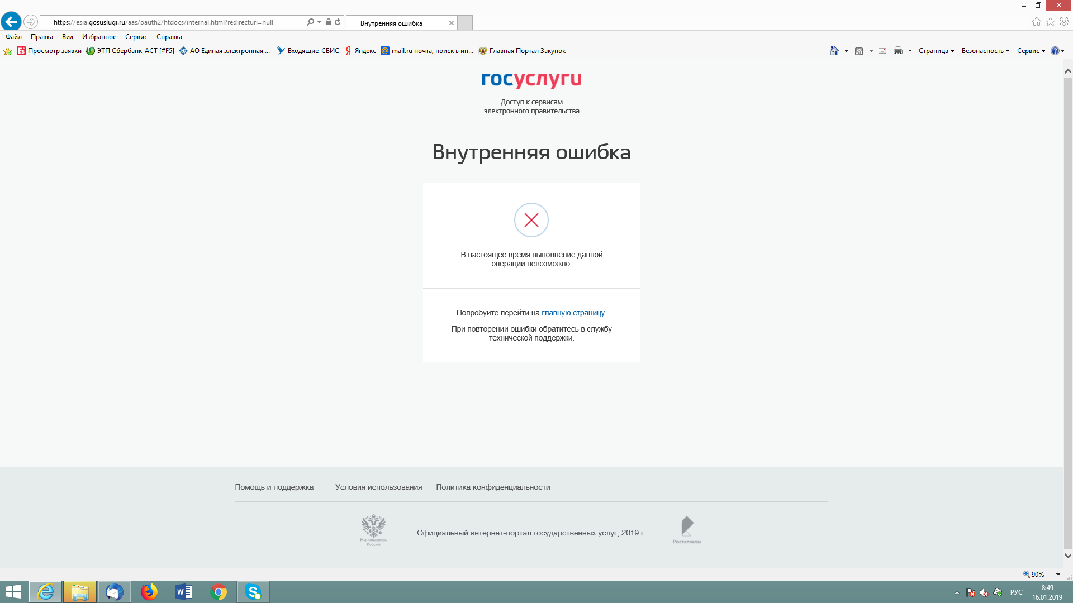1073x603 pixels.
Task: Open Помощь и поддержка footer link
Action: tap(274, 487)
